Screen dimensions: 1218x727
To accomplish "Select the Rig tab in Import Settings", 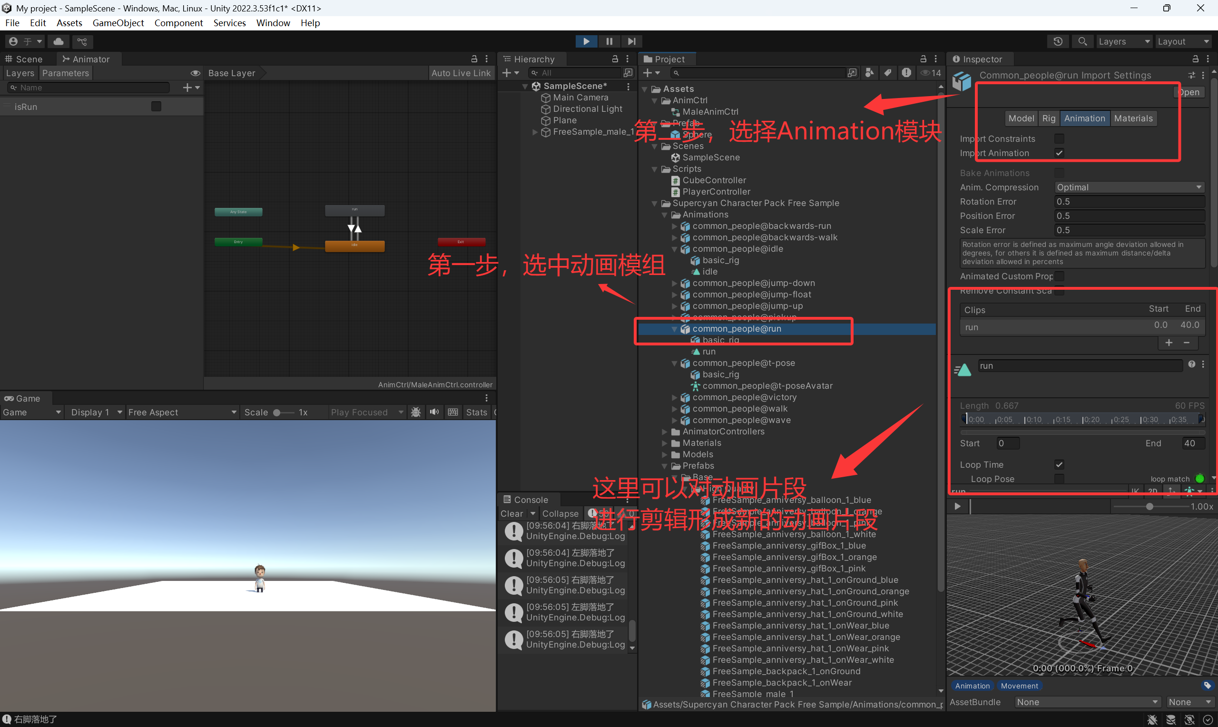I will [1049, 118].
